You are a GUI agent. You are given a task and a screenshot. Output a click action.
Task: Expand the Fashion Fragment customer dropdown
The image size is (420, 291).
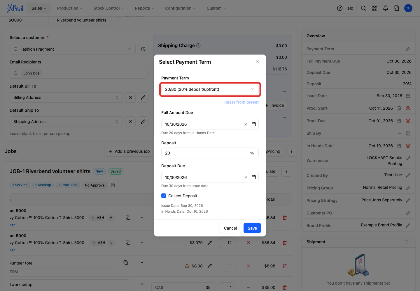pos(73,49)
